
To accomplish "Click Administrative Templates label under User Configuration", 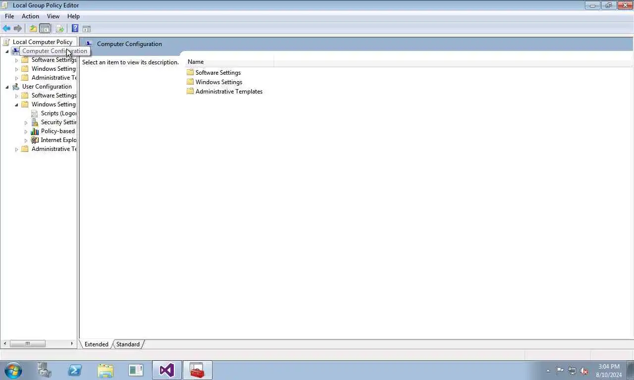I will click(x=53, y=149).
